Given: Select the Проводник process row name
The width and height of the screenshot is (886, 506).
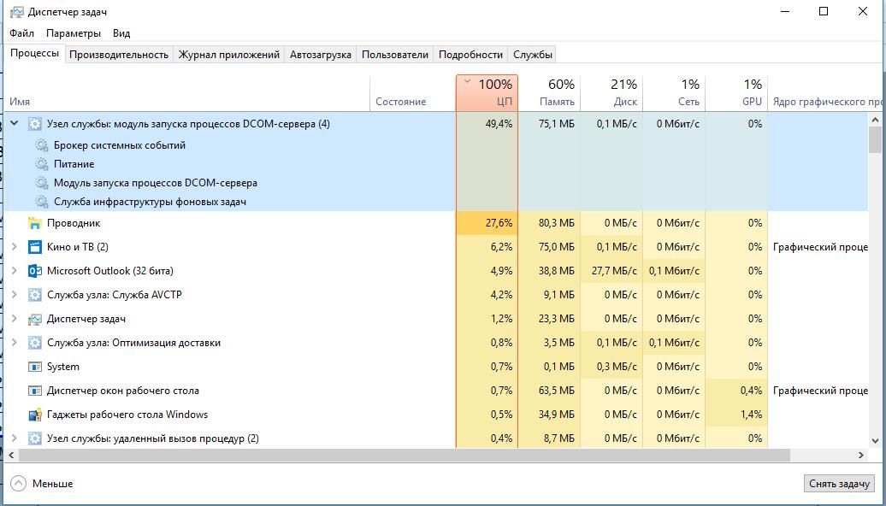Looking at the screenshot, I should (x=74, y=223).
